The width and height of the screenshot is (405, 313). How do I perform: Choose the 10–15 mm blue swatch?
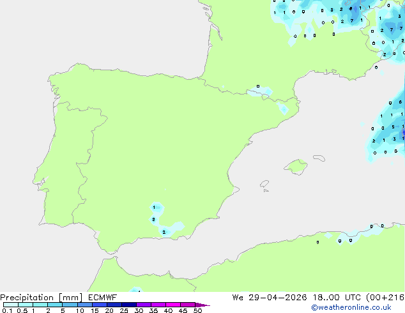[84, 305]
